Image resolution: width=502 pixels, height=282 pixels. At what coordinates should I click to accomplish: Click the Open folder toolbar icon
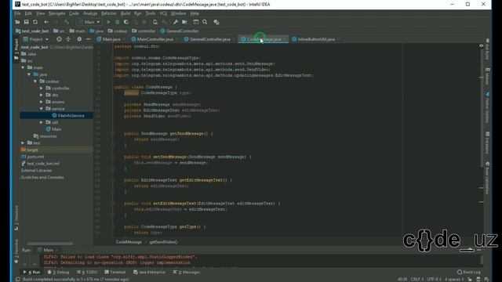pyautogui.click(x=17, y=22)
